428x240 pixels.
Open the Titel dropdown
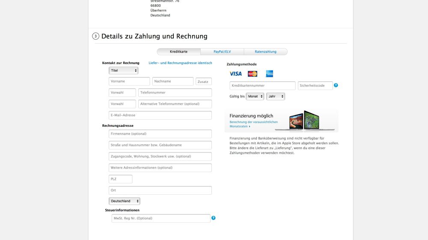coord(123,70)
